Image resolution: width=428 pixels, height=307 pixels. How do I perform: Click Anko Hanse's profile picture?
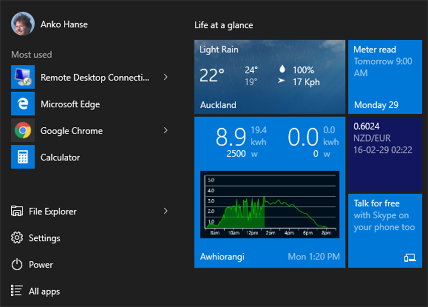point(23,23)
